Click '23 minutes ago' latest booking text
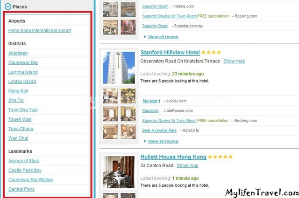This screenshot has width=299, height=198. 188,74
